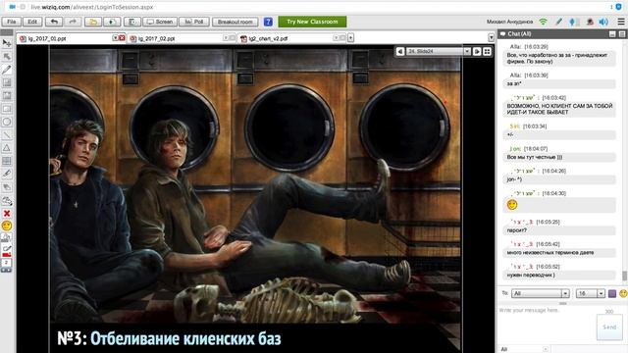Viewport: 628px width, 353px height.
Task: Start screen sharing with Screen button
Action: click(160, 22)
